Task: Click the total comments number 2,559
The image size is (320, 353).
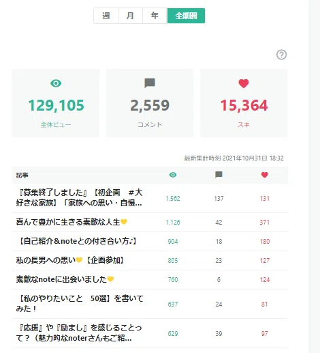Action: click(150, 105)
